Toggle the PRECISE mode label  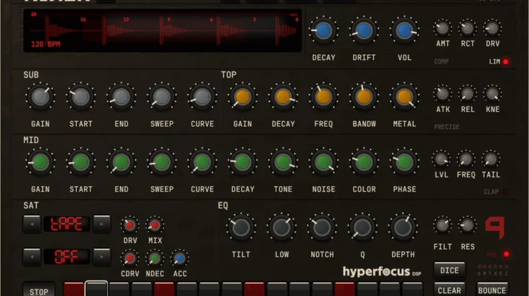click(x=446, y=127)
